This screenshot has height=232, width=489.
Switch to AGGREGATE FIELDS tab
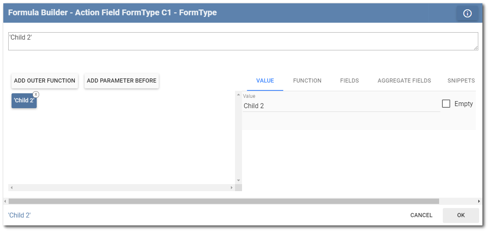tap(404, 81)
